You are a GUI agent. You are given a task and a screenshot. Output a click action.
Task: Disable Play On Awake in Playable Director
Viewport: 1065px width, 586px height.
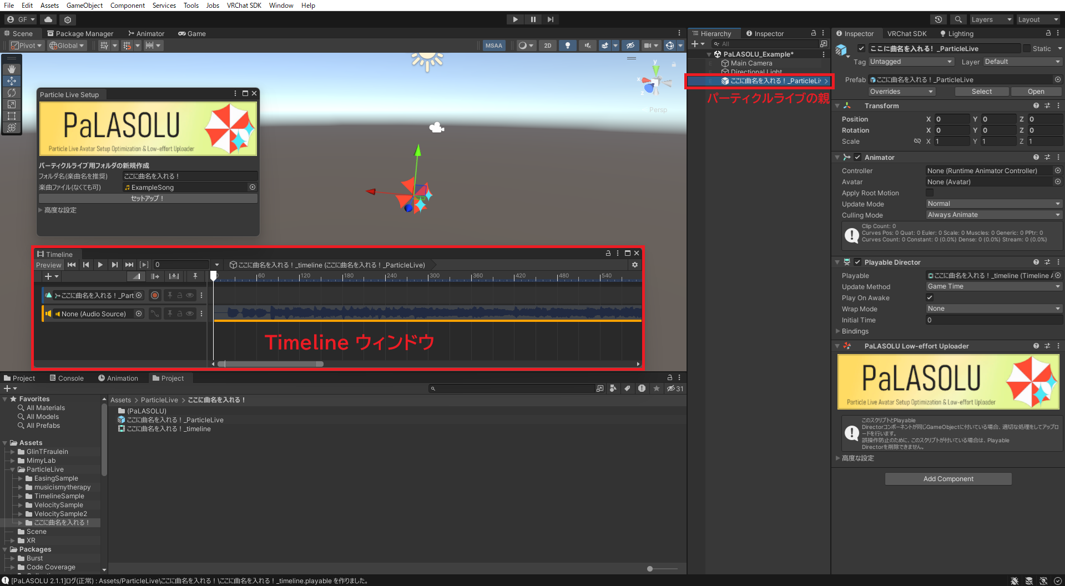tap(930, 297)
